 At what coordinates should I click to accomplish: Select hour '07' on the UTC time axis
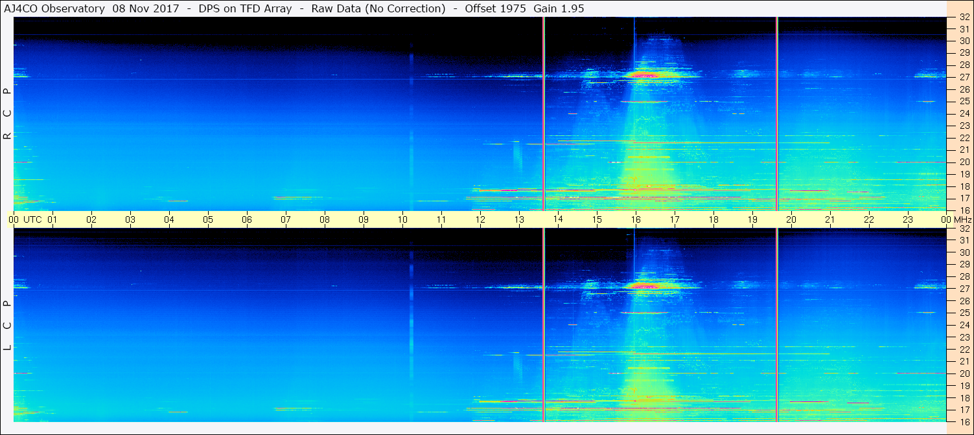[x=286, y=219]
